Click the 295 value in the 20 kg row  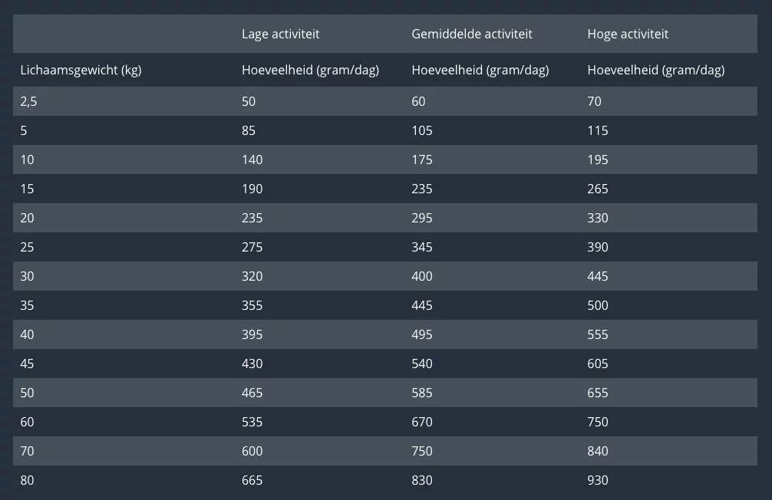(422, 218)
